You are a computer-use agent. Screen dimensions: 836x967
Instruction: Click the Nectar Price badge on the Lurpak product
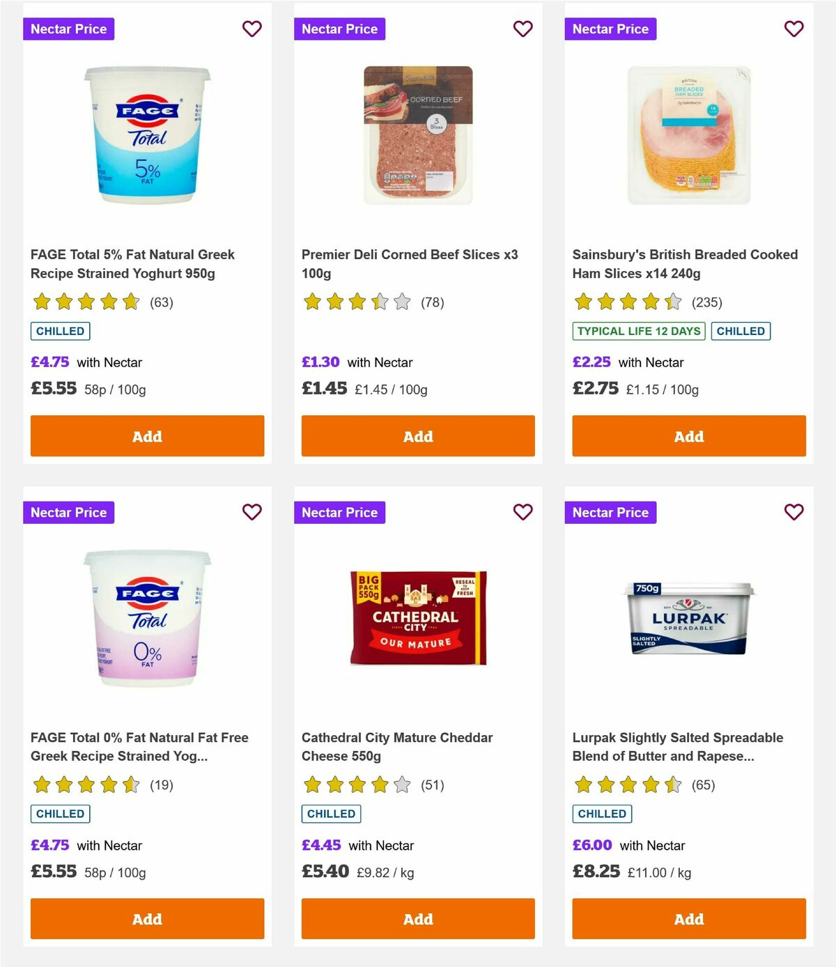click(610, 512)
